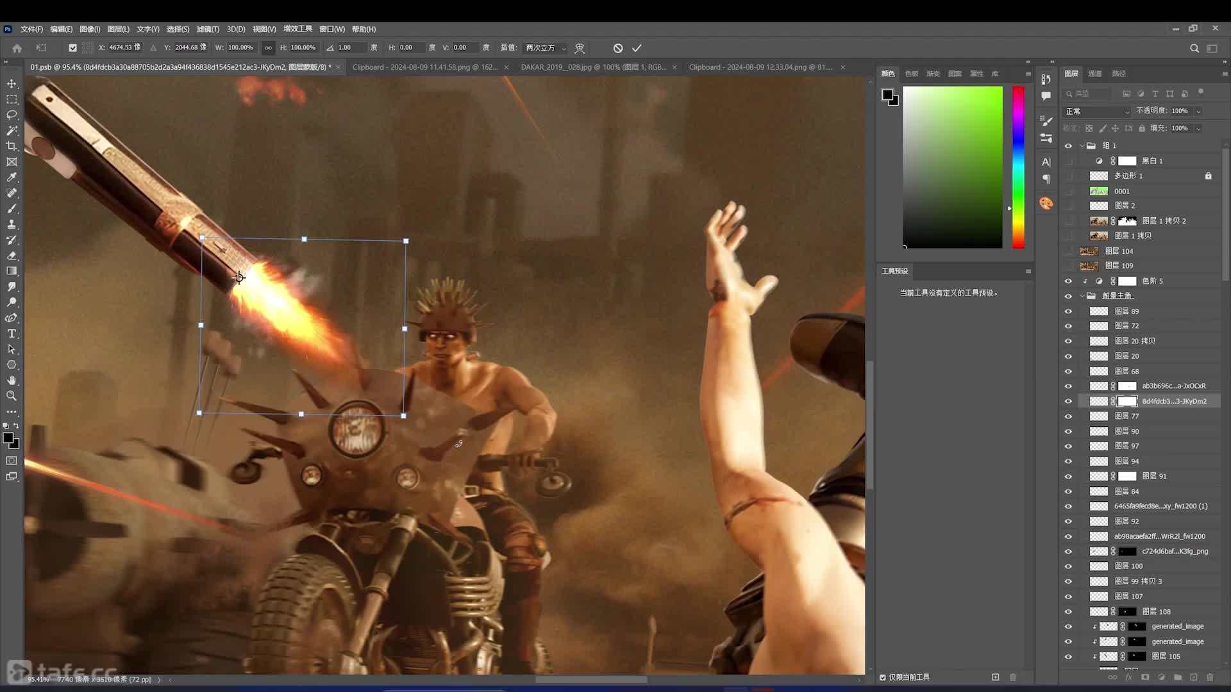Select the Path Selection tool
Screen dimensions: 1231x692
point(12,349)
